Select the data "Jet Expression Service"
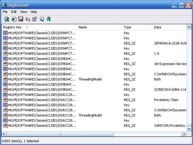193x145 pixels. coord(170,64)
